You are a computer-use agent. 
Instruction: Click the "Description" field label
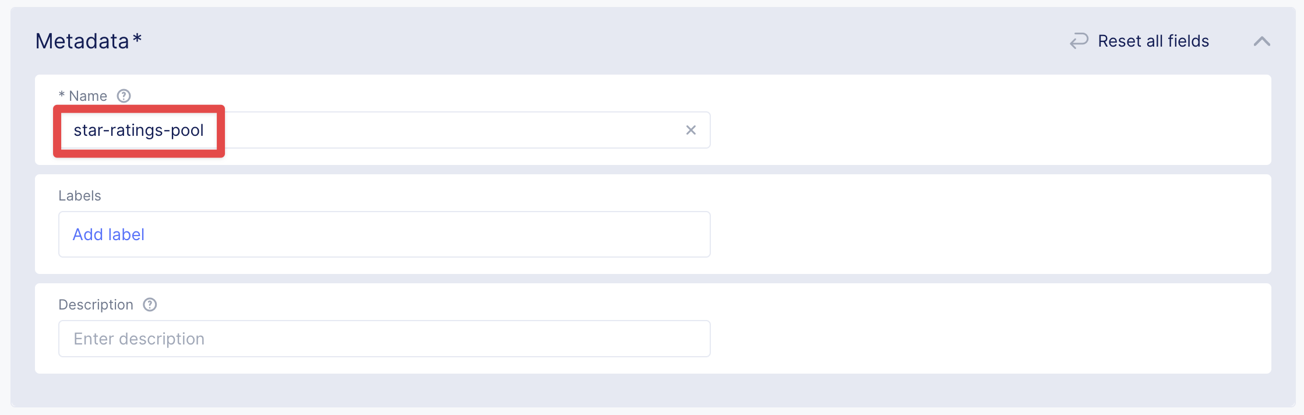[96, 305]
